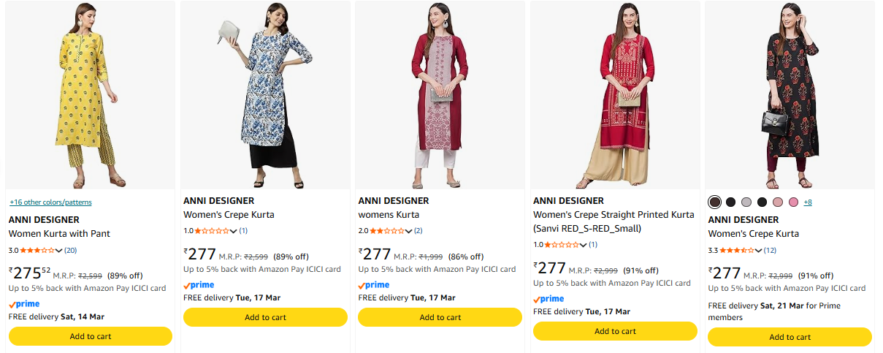Click the Prime logo under the ₹275 yellow kurta
The image size is (883, 353).
click(x=24, y=303)
